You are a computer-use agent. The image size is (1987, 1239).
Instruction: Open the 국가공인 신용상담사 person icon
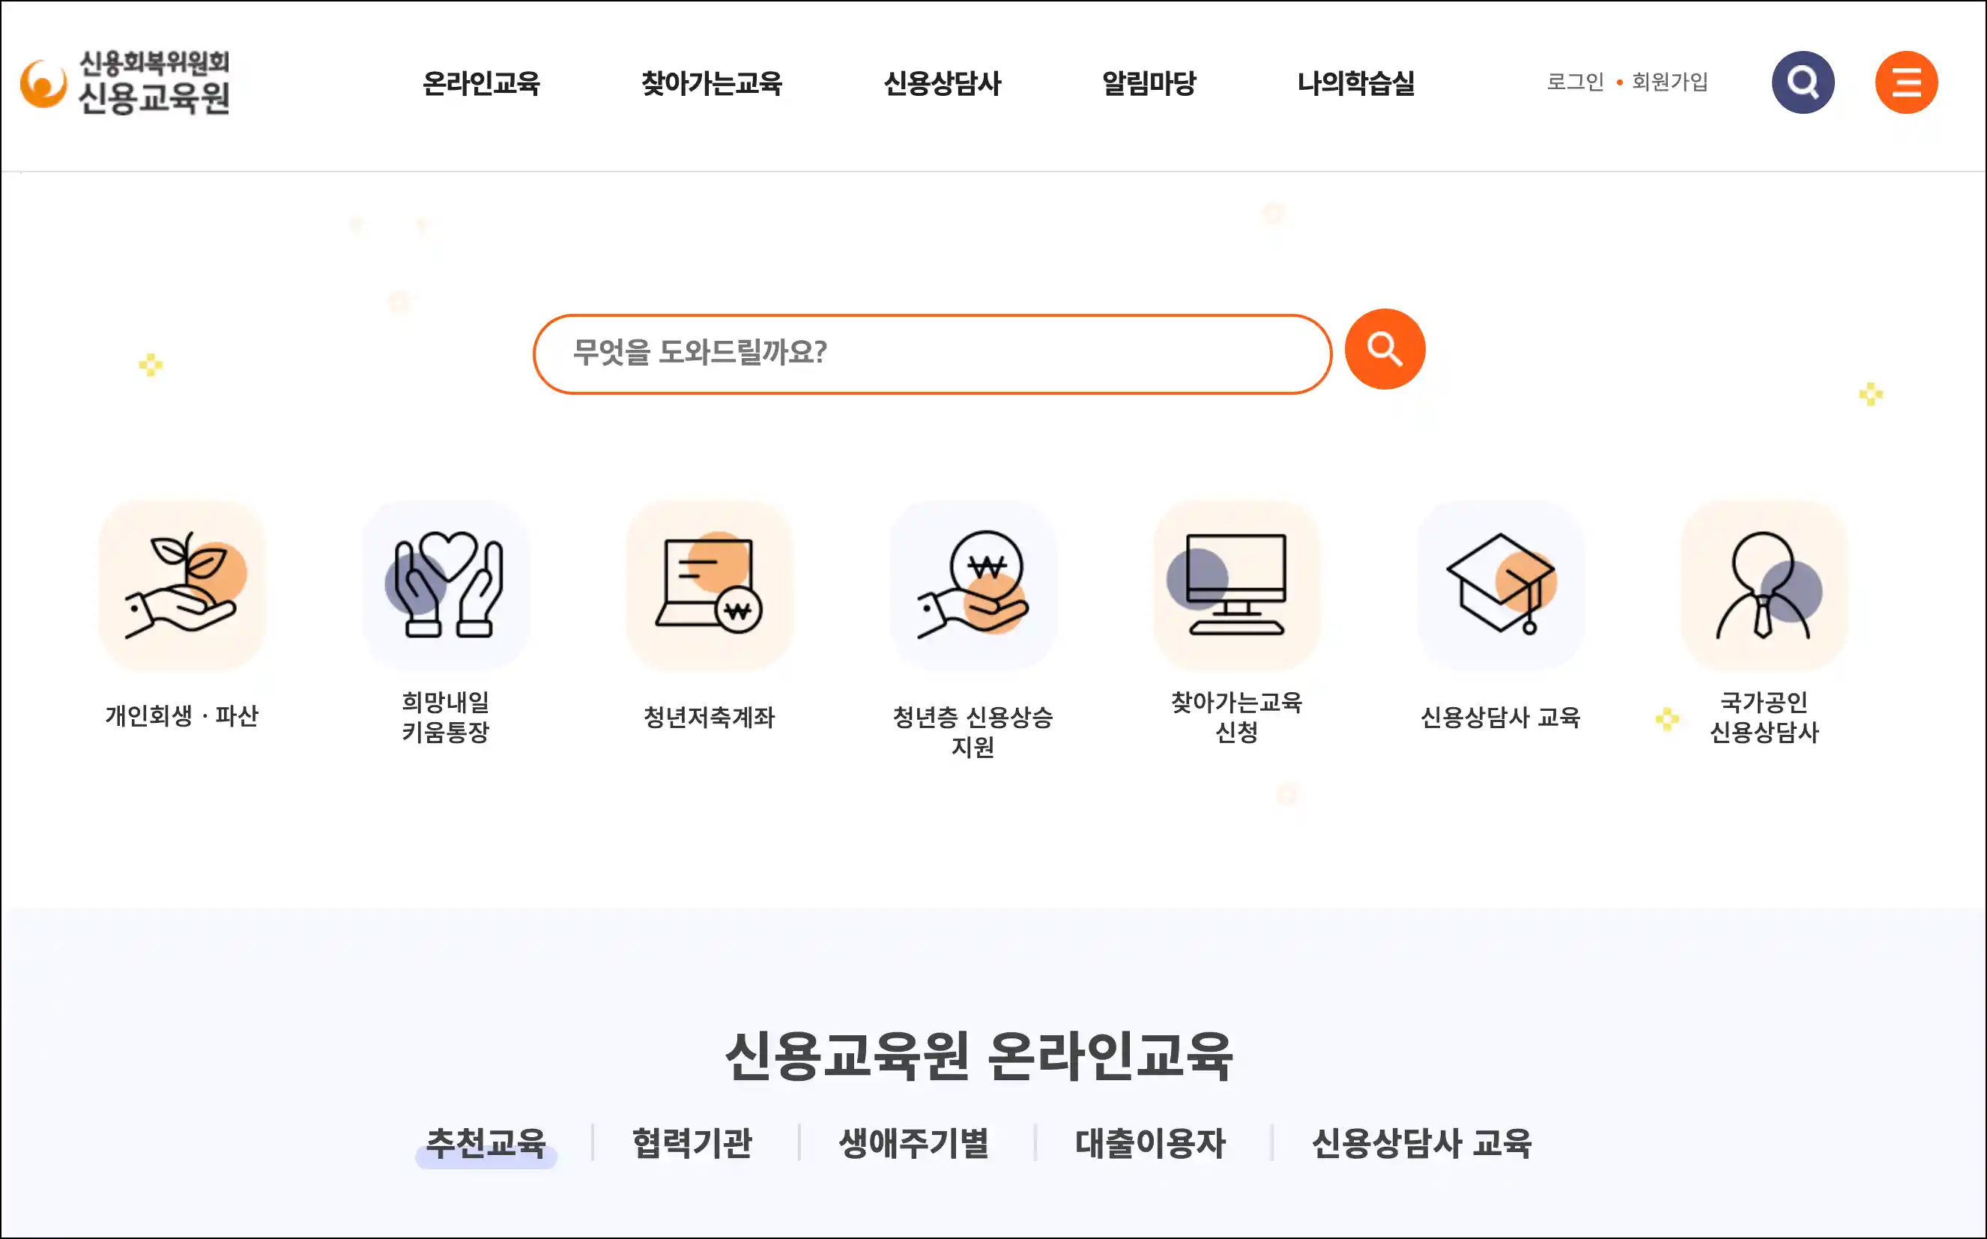(1764, 585)
